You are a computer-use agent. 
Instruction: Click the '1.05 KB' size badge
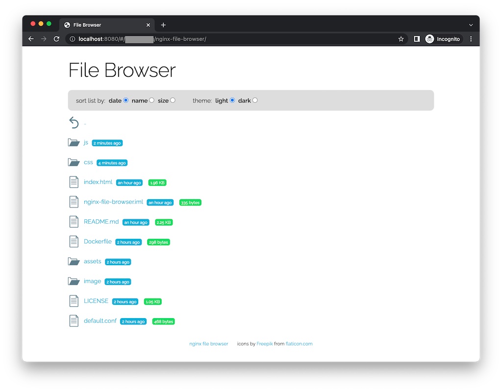click(153, 301)
